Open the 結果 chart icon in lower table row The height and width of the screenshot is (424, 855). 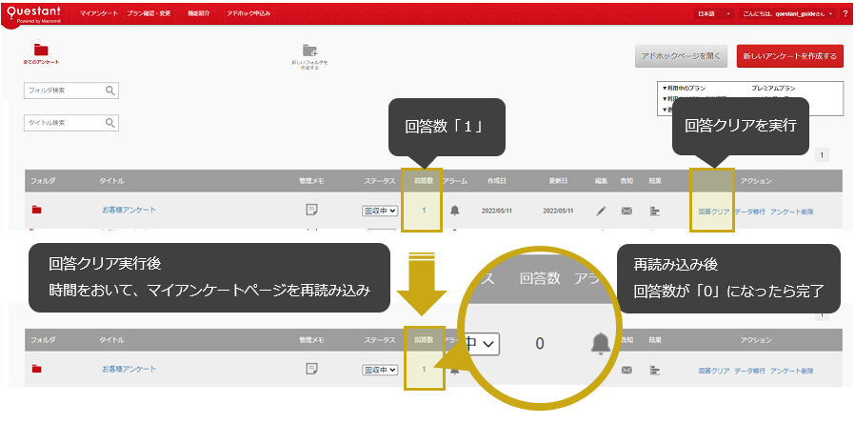(654, 370)
